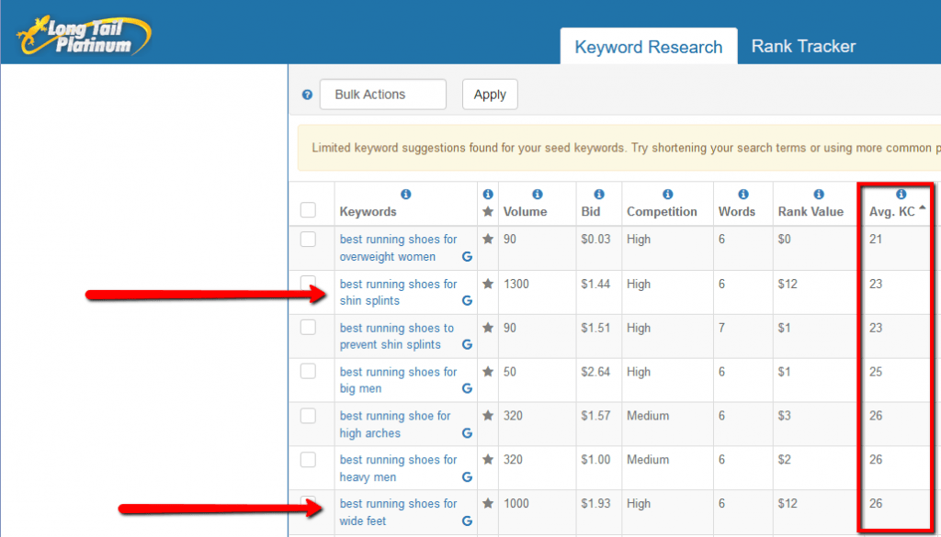Show info tooltip above the star column
The image size is (941, 537).
click(488, 195)
